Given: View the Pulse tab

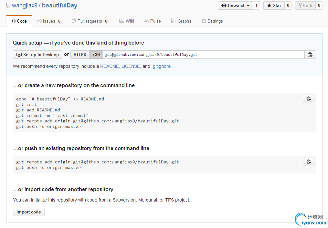Looking at the screenshot, I should pyautogui.click(x=153, y=21).
